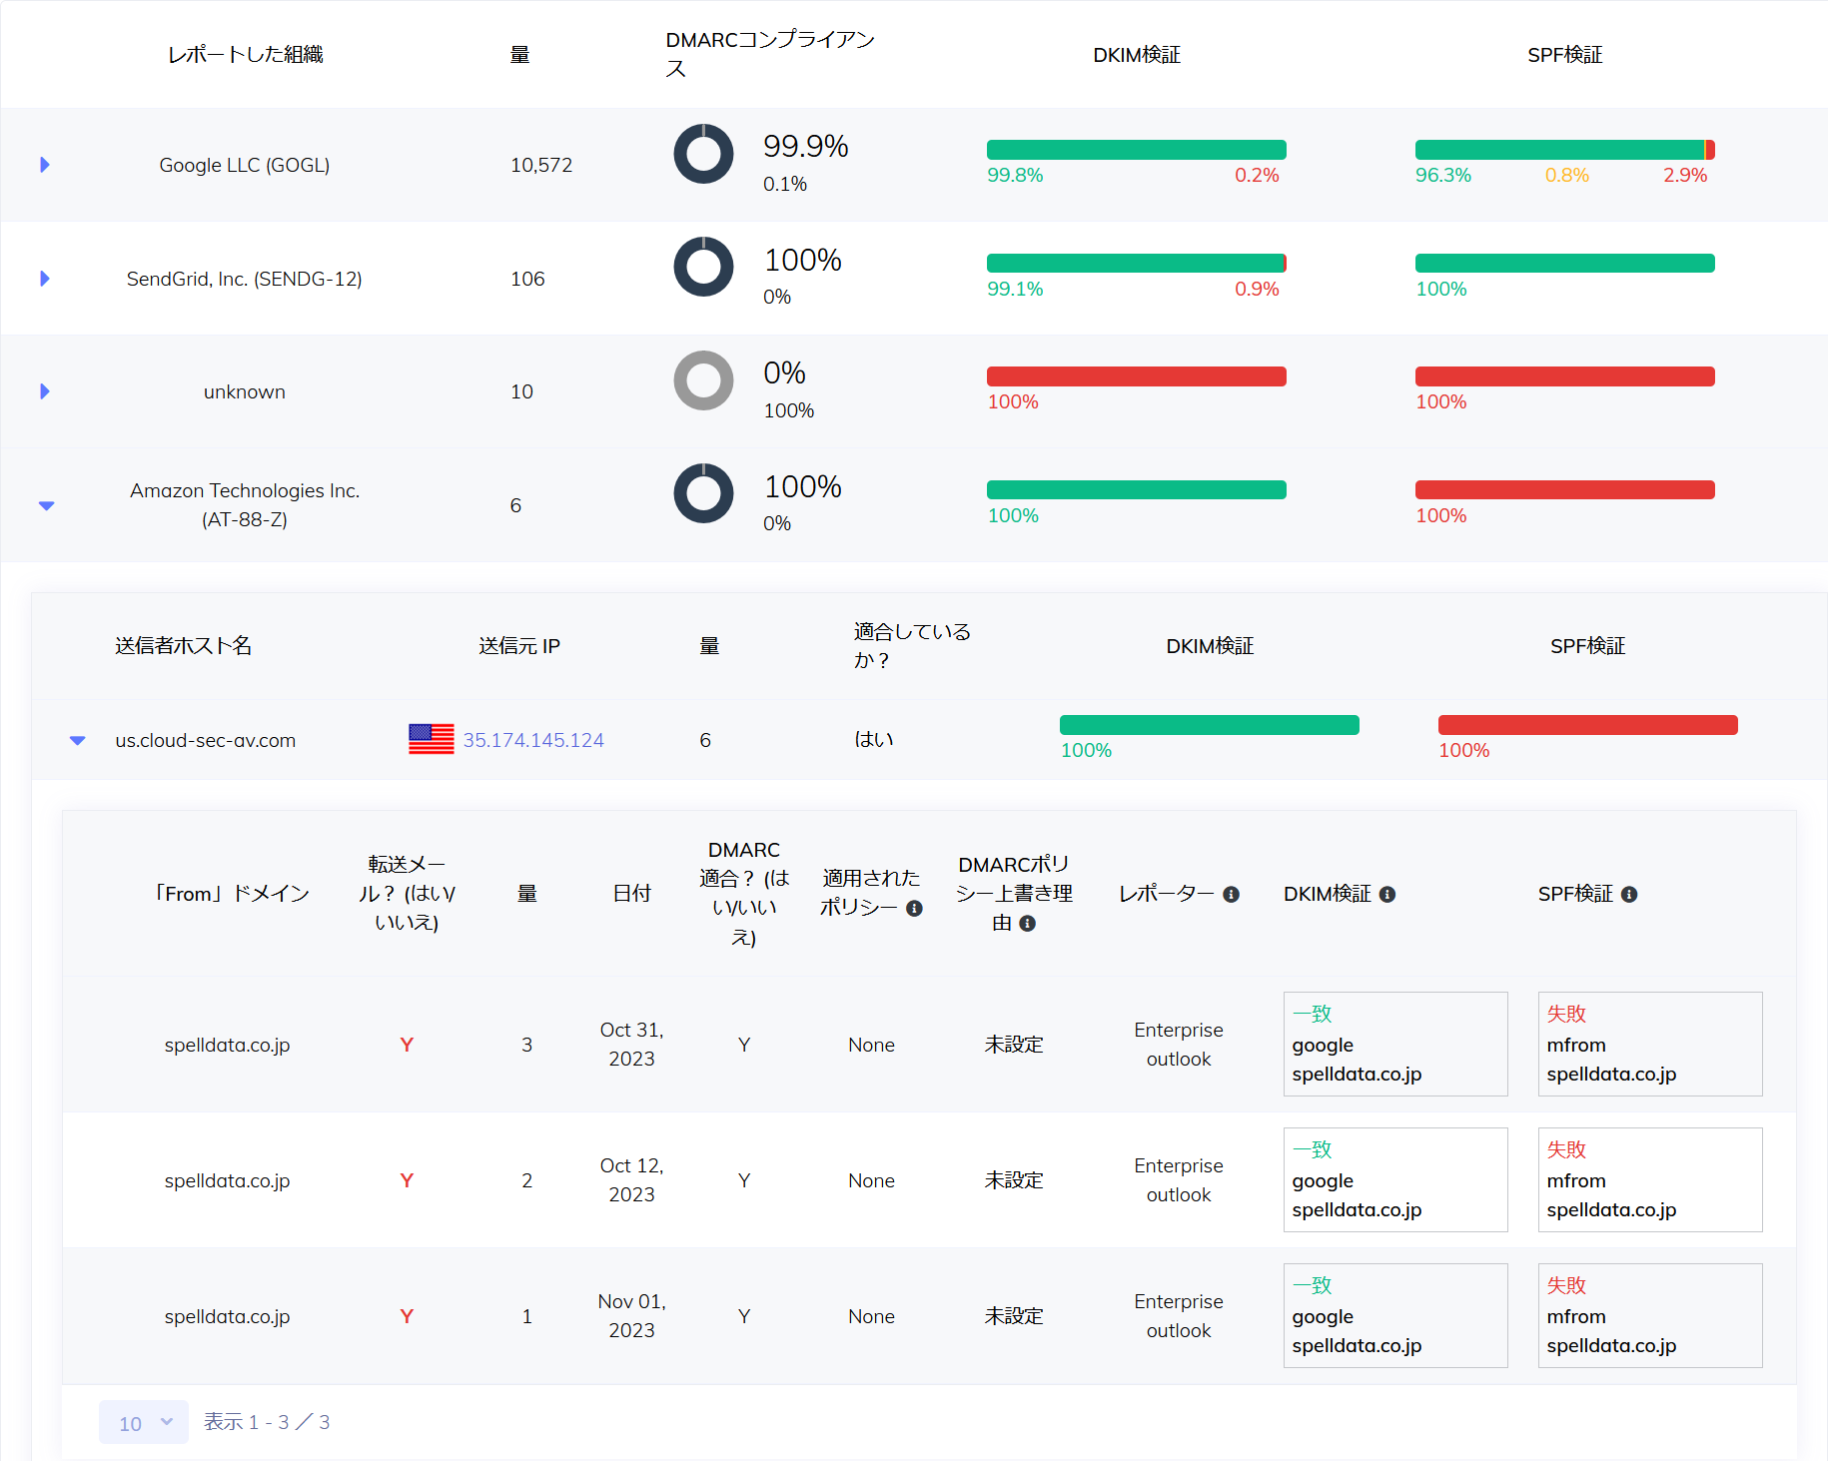The height and width of the screenshot is (1461, 1828).
Task: Click us.cloud-sec-av.com red SPF bar
Action: [x=1588, y=725]
